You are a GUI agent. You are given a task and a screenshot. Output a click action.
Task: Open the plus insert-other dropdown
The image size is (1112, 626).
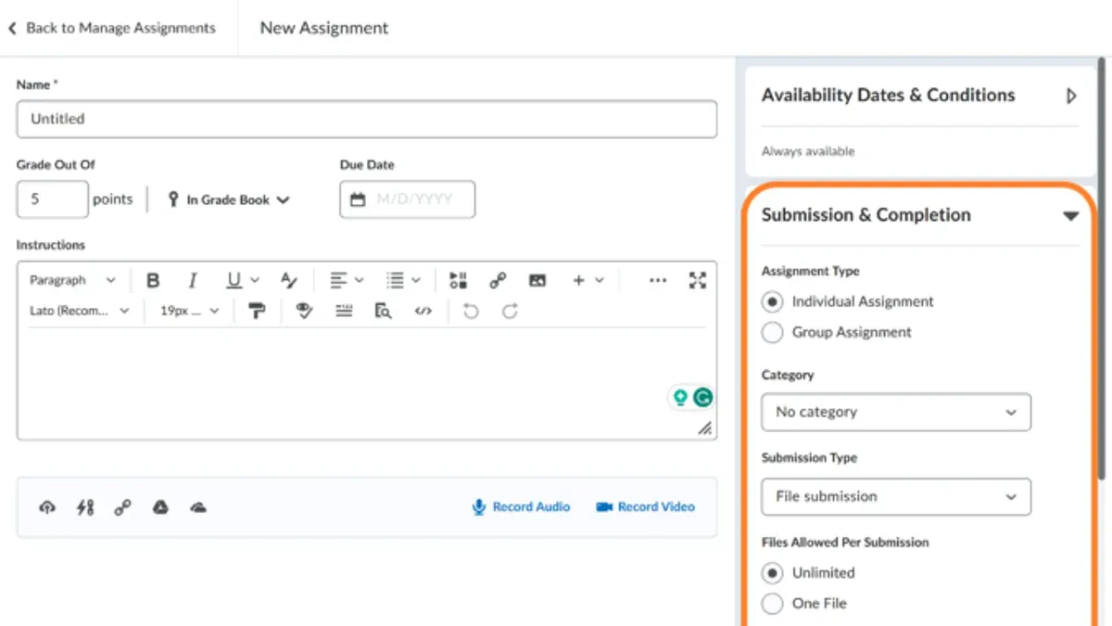click(x=588, y=280)
